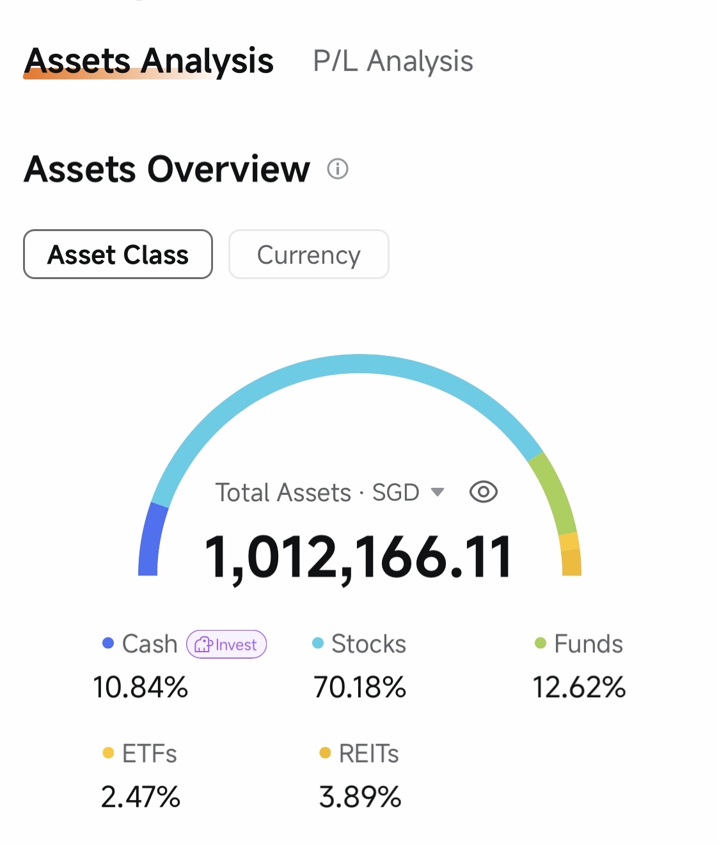719x845 pixels.
Task: Tap the 1,012,166.11 total assets value
Action: click(358, 557)
